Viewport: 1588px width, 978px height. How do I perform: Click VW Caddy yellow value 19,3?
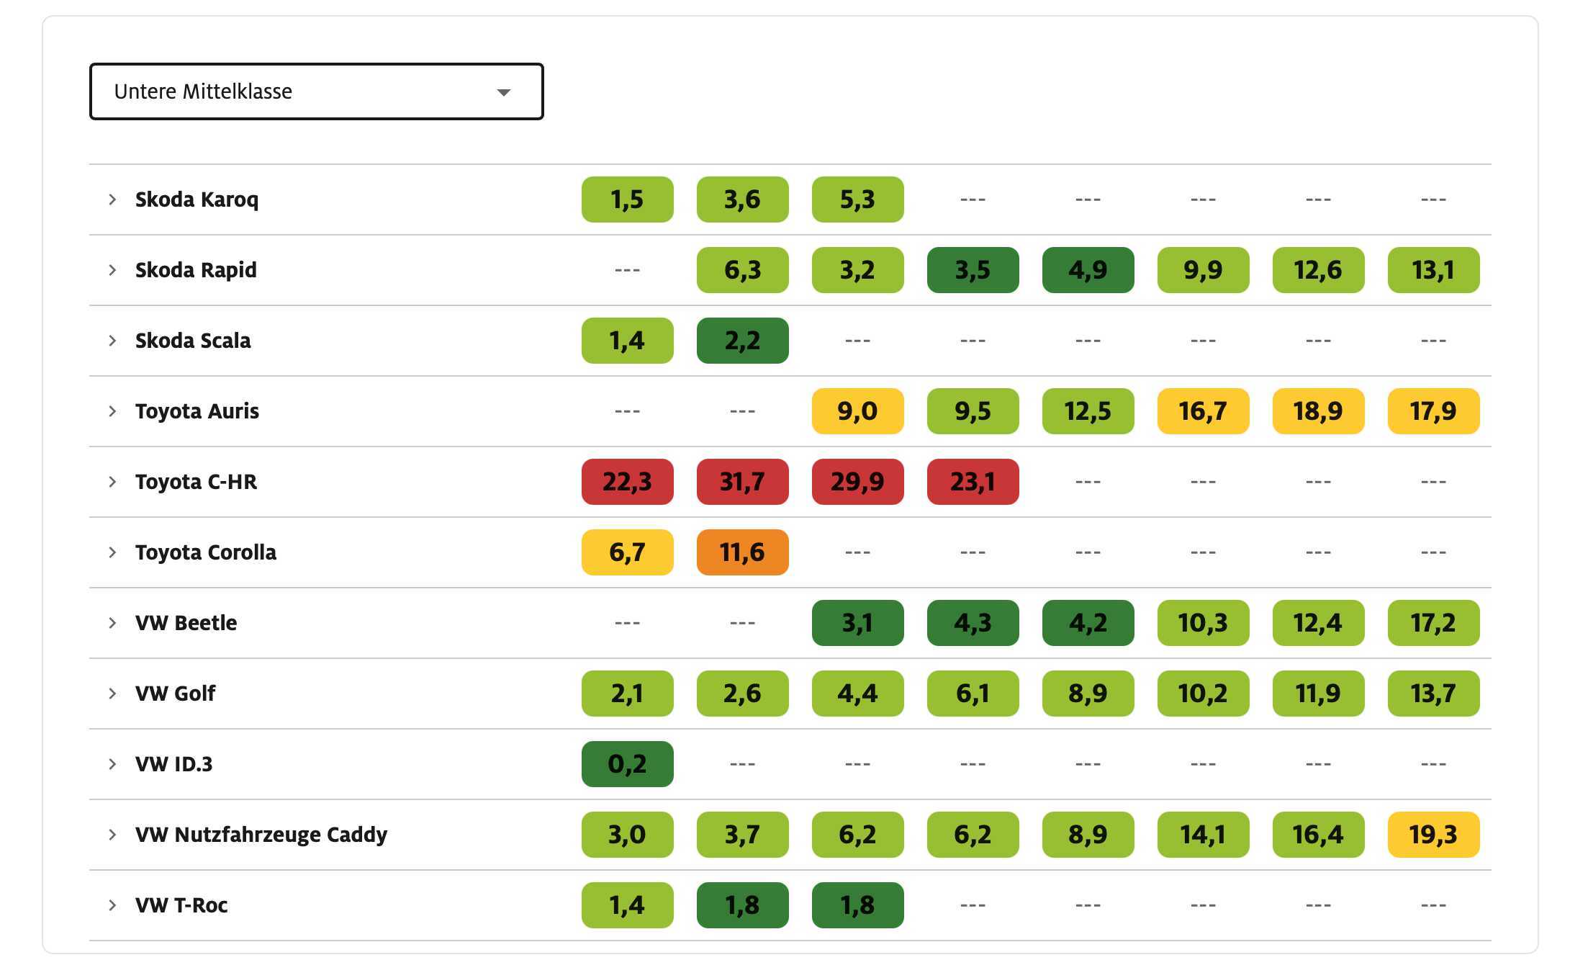(1434, 835)
